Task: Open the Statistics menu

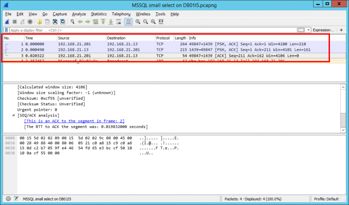Action: 99,14
